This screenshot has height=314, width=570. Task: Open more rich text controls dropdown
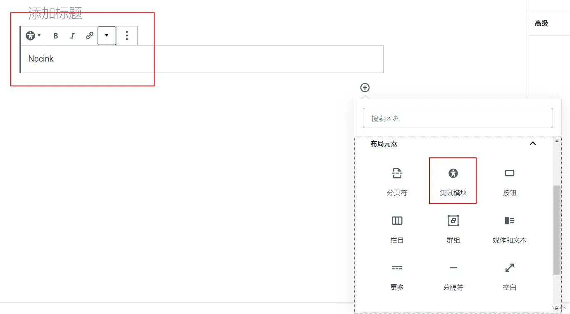[107, 36]
